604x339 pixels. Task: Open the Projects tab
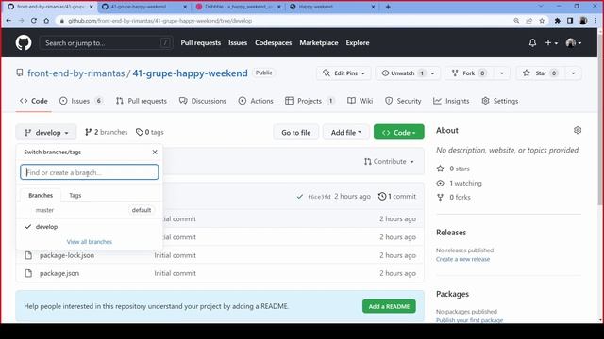tap(310, 101)
